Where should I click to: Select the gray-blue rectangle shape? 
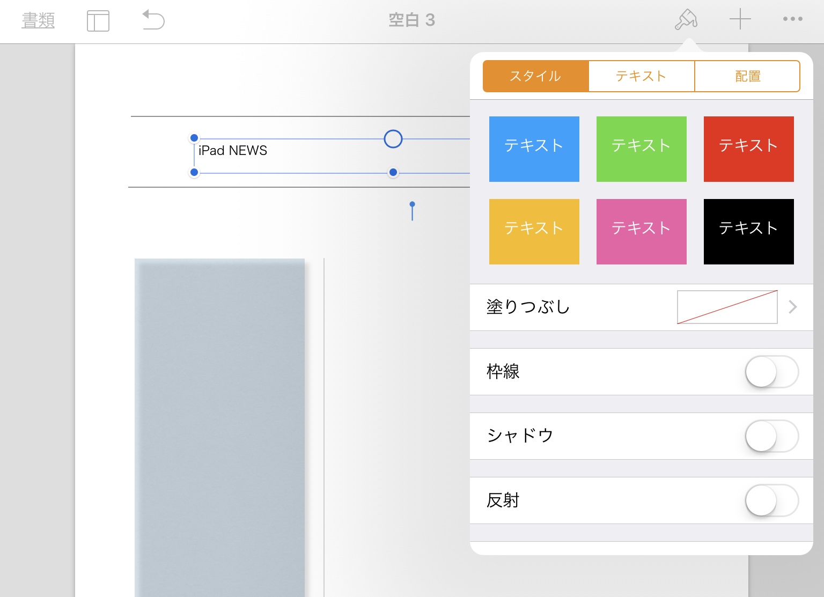point(220,428)
